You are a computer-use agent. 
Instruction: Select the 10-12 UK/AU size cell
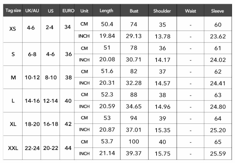32,77
